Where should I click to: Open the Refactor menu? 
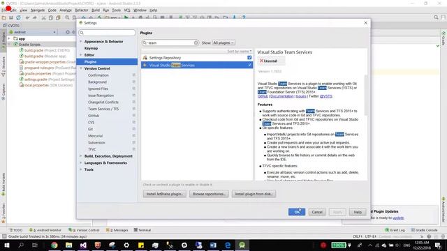click(82, 10)
